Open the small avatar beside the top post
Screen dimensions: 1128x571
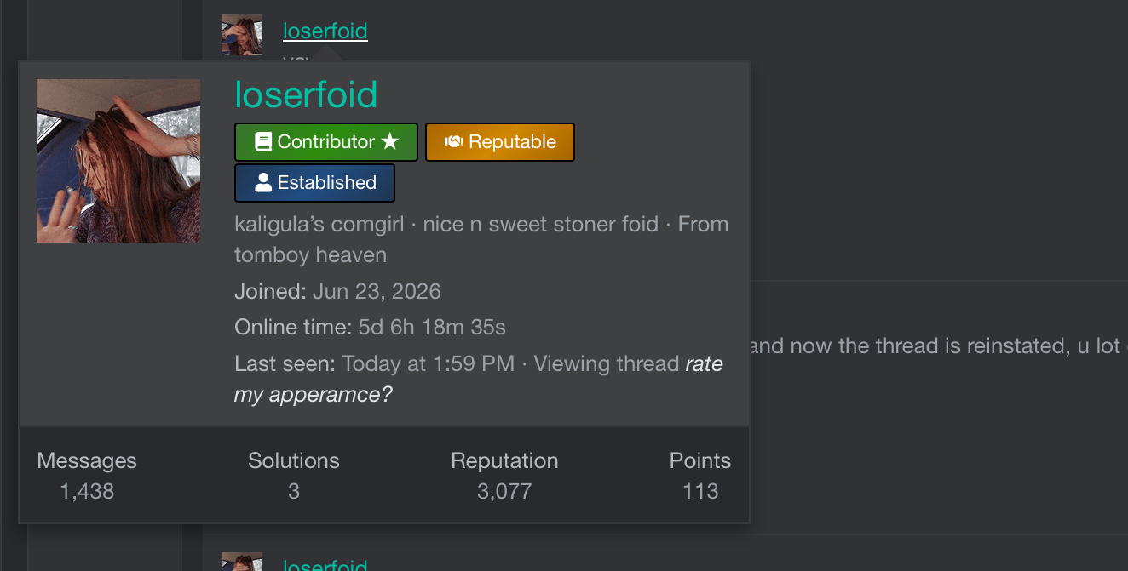point(242,35)
